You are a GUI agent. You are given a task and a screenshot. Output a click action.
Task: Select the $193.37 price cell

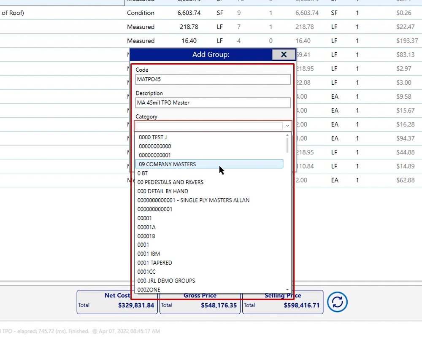tap(405, 41)
